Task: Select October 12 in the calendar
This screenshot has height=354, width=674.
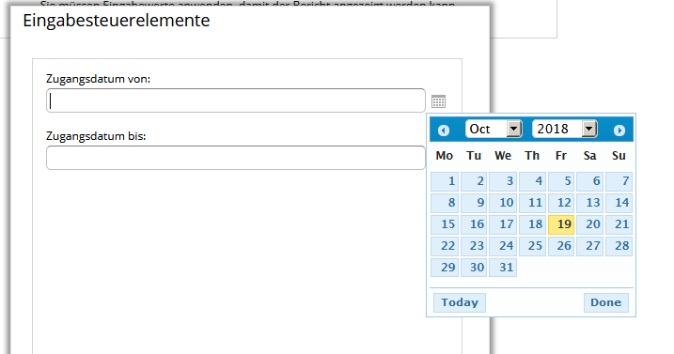Action: (x=561, y=203)
